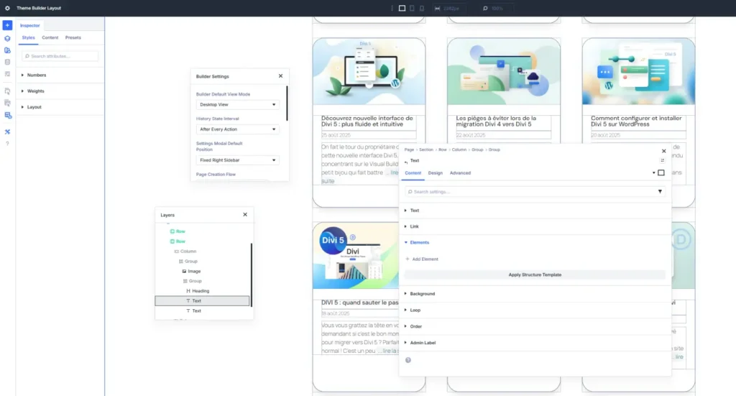Image resolution: width=736 pixels, height=396 pixels.
Task: Expand the Numbers section in Inspector
Action: pyautogui.click(x=60, y=75)
